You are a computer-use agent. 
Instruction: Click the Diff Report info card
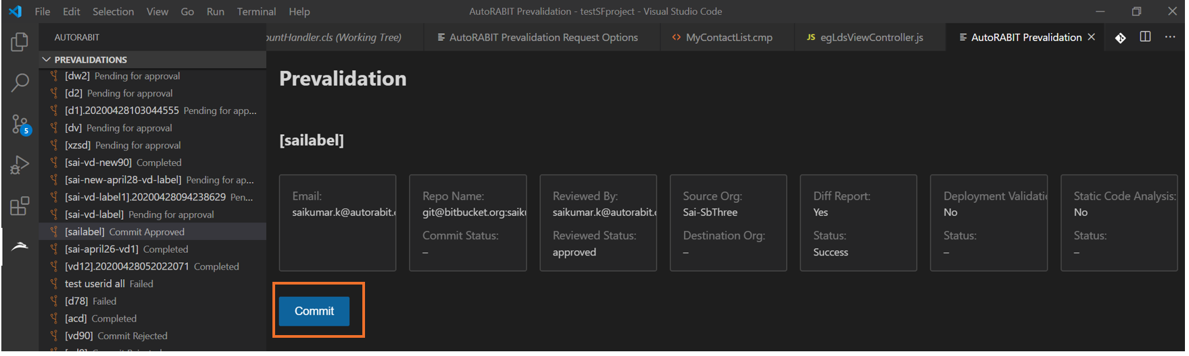[x=858, y=223]
